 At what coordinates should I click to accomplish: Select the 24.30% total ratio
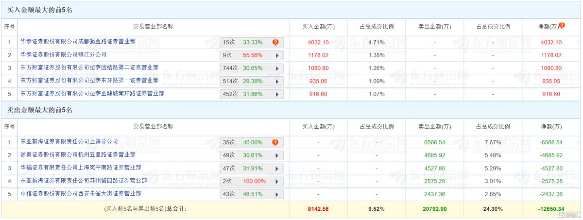(x=493, y=209)
